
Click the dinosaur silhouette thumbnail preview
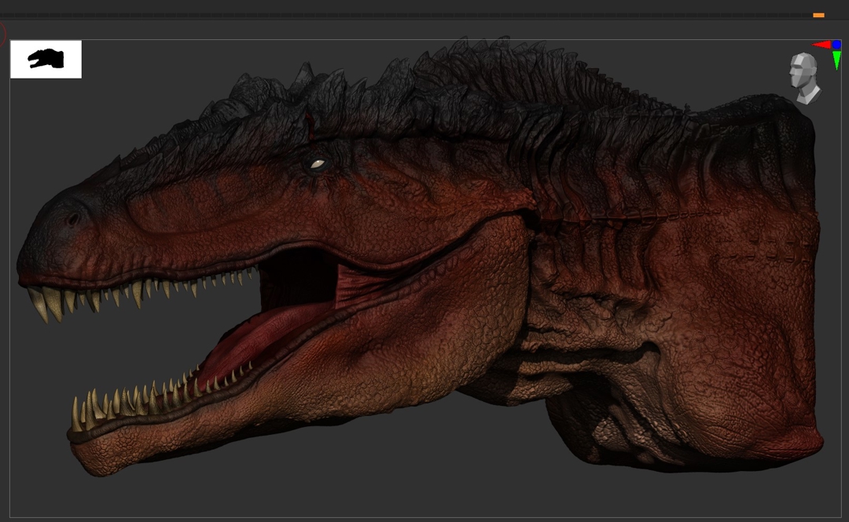click(x=46, y=60)
